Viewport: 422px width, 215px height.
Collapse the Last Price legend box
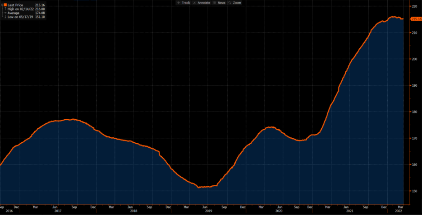[2, 5]
